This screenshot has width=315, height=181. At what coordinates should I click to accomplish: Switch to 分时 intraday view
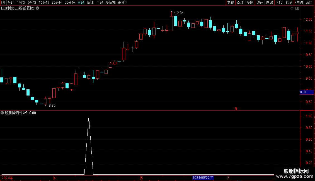click(11, 3)
